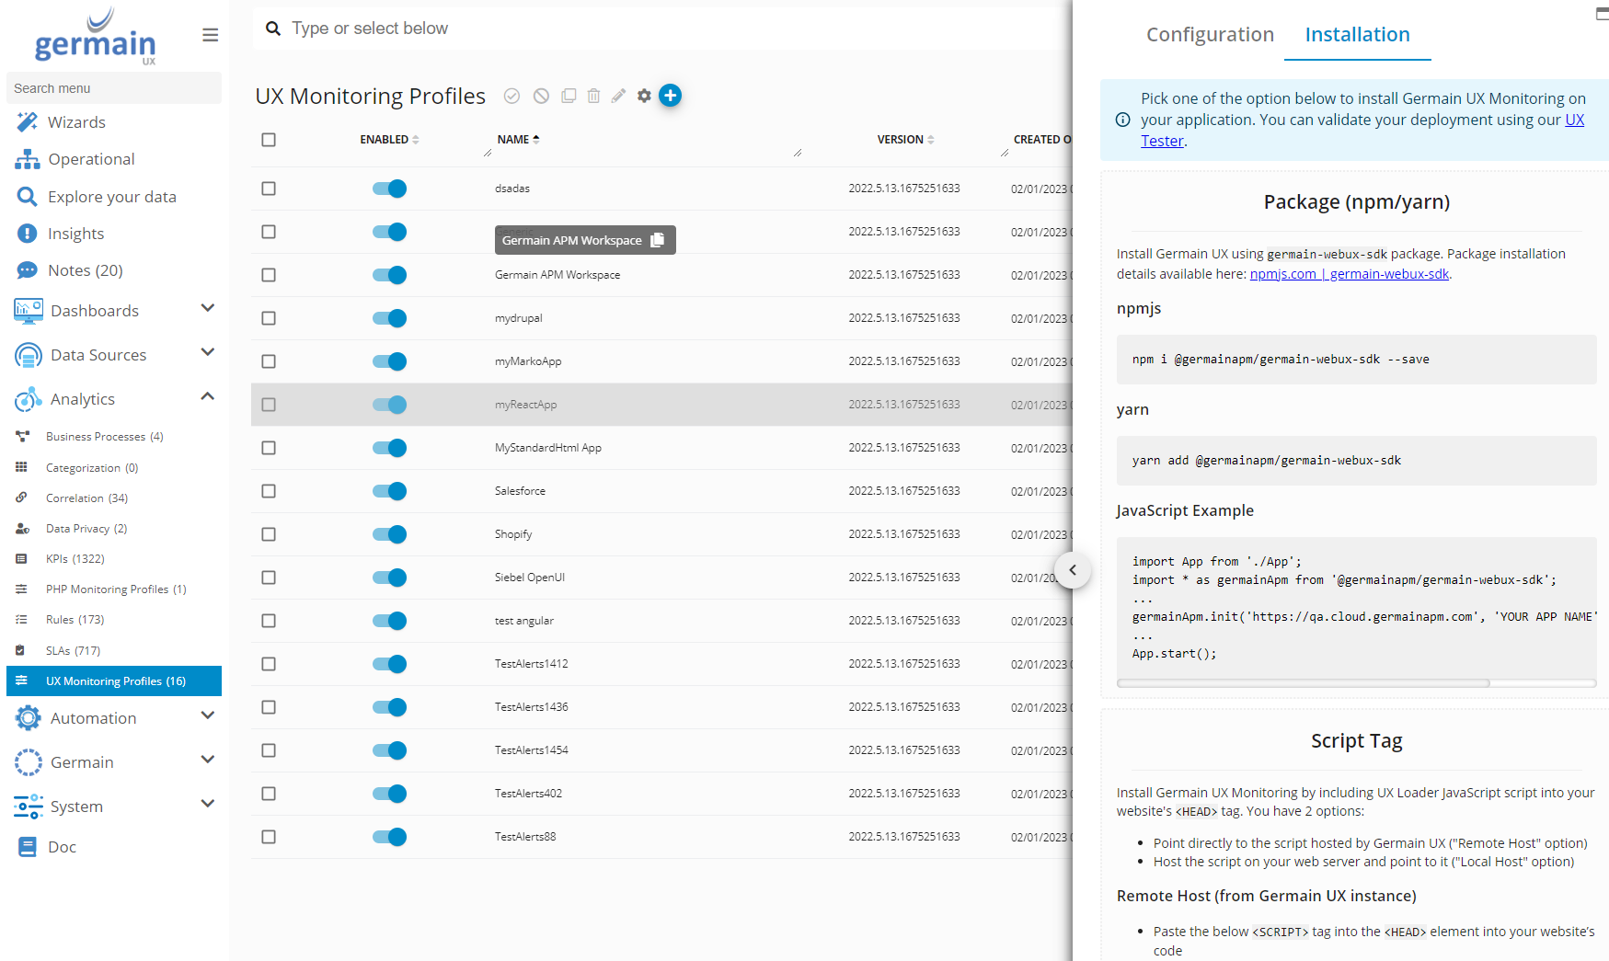Click the hamburger menu icon

(210, 35)
